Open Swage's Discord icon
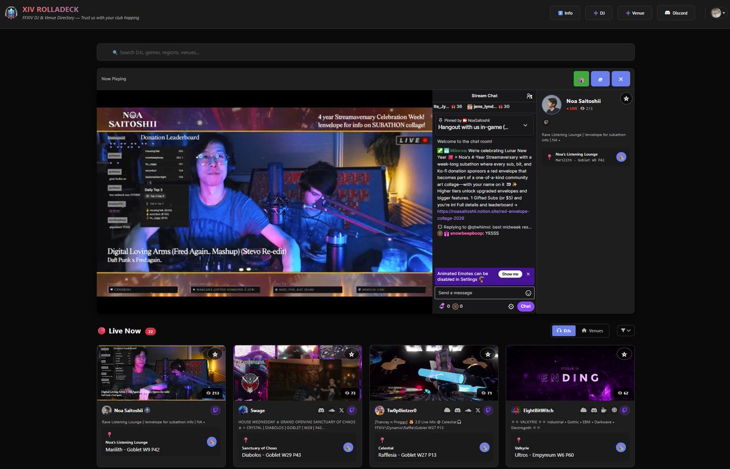The image size is (730, 469). click(321, 411)
